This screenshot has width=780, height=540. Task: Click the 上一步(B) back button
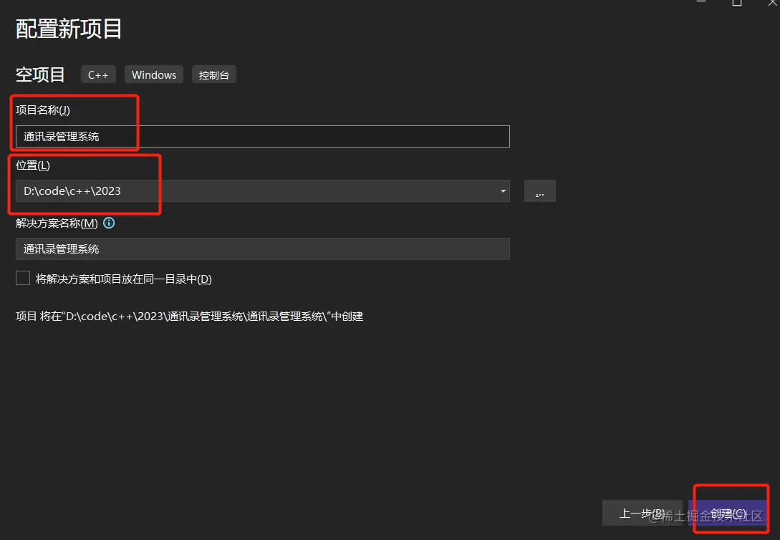(x=642, y=514)
